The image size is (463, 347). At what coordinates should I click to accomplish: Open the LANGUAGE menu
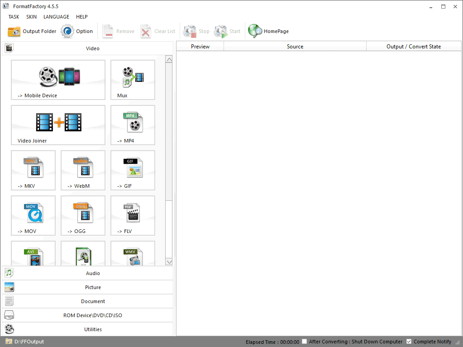point(57,17)
